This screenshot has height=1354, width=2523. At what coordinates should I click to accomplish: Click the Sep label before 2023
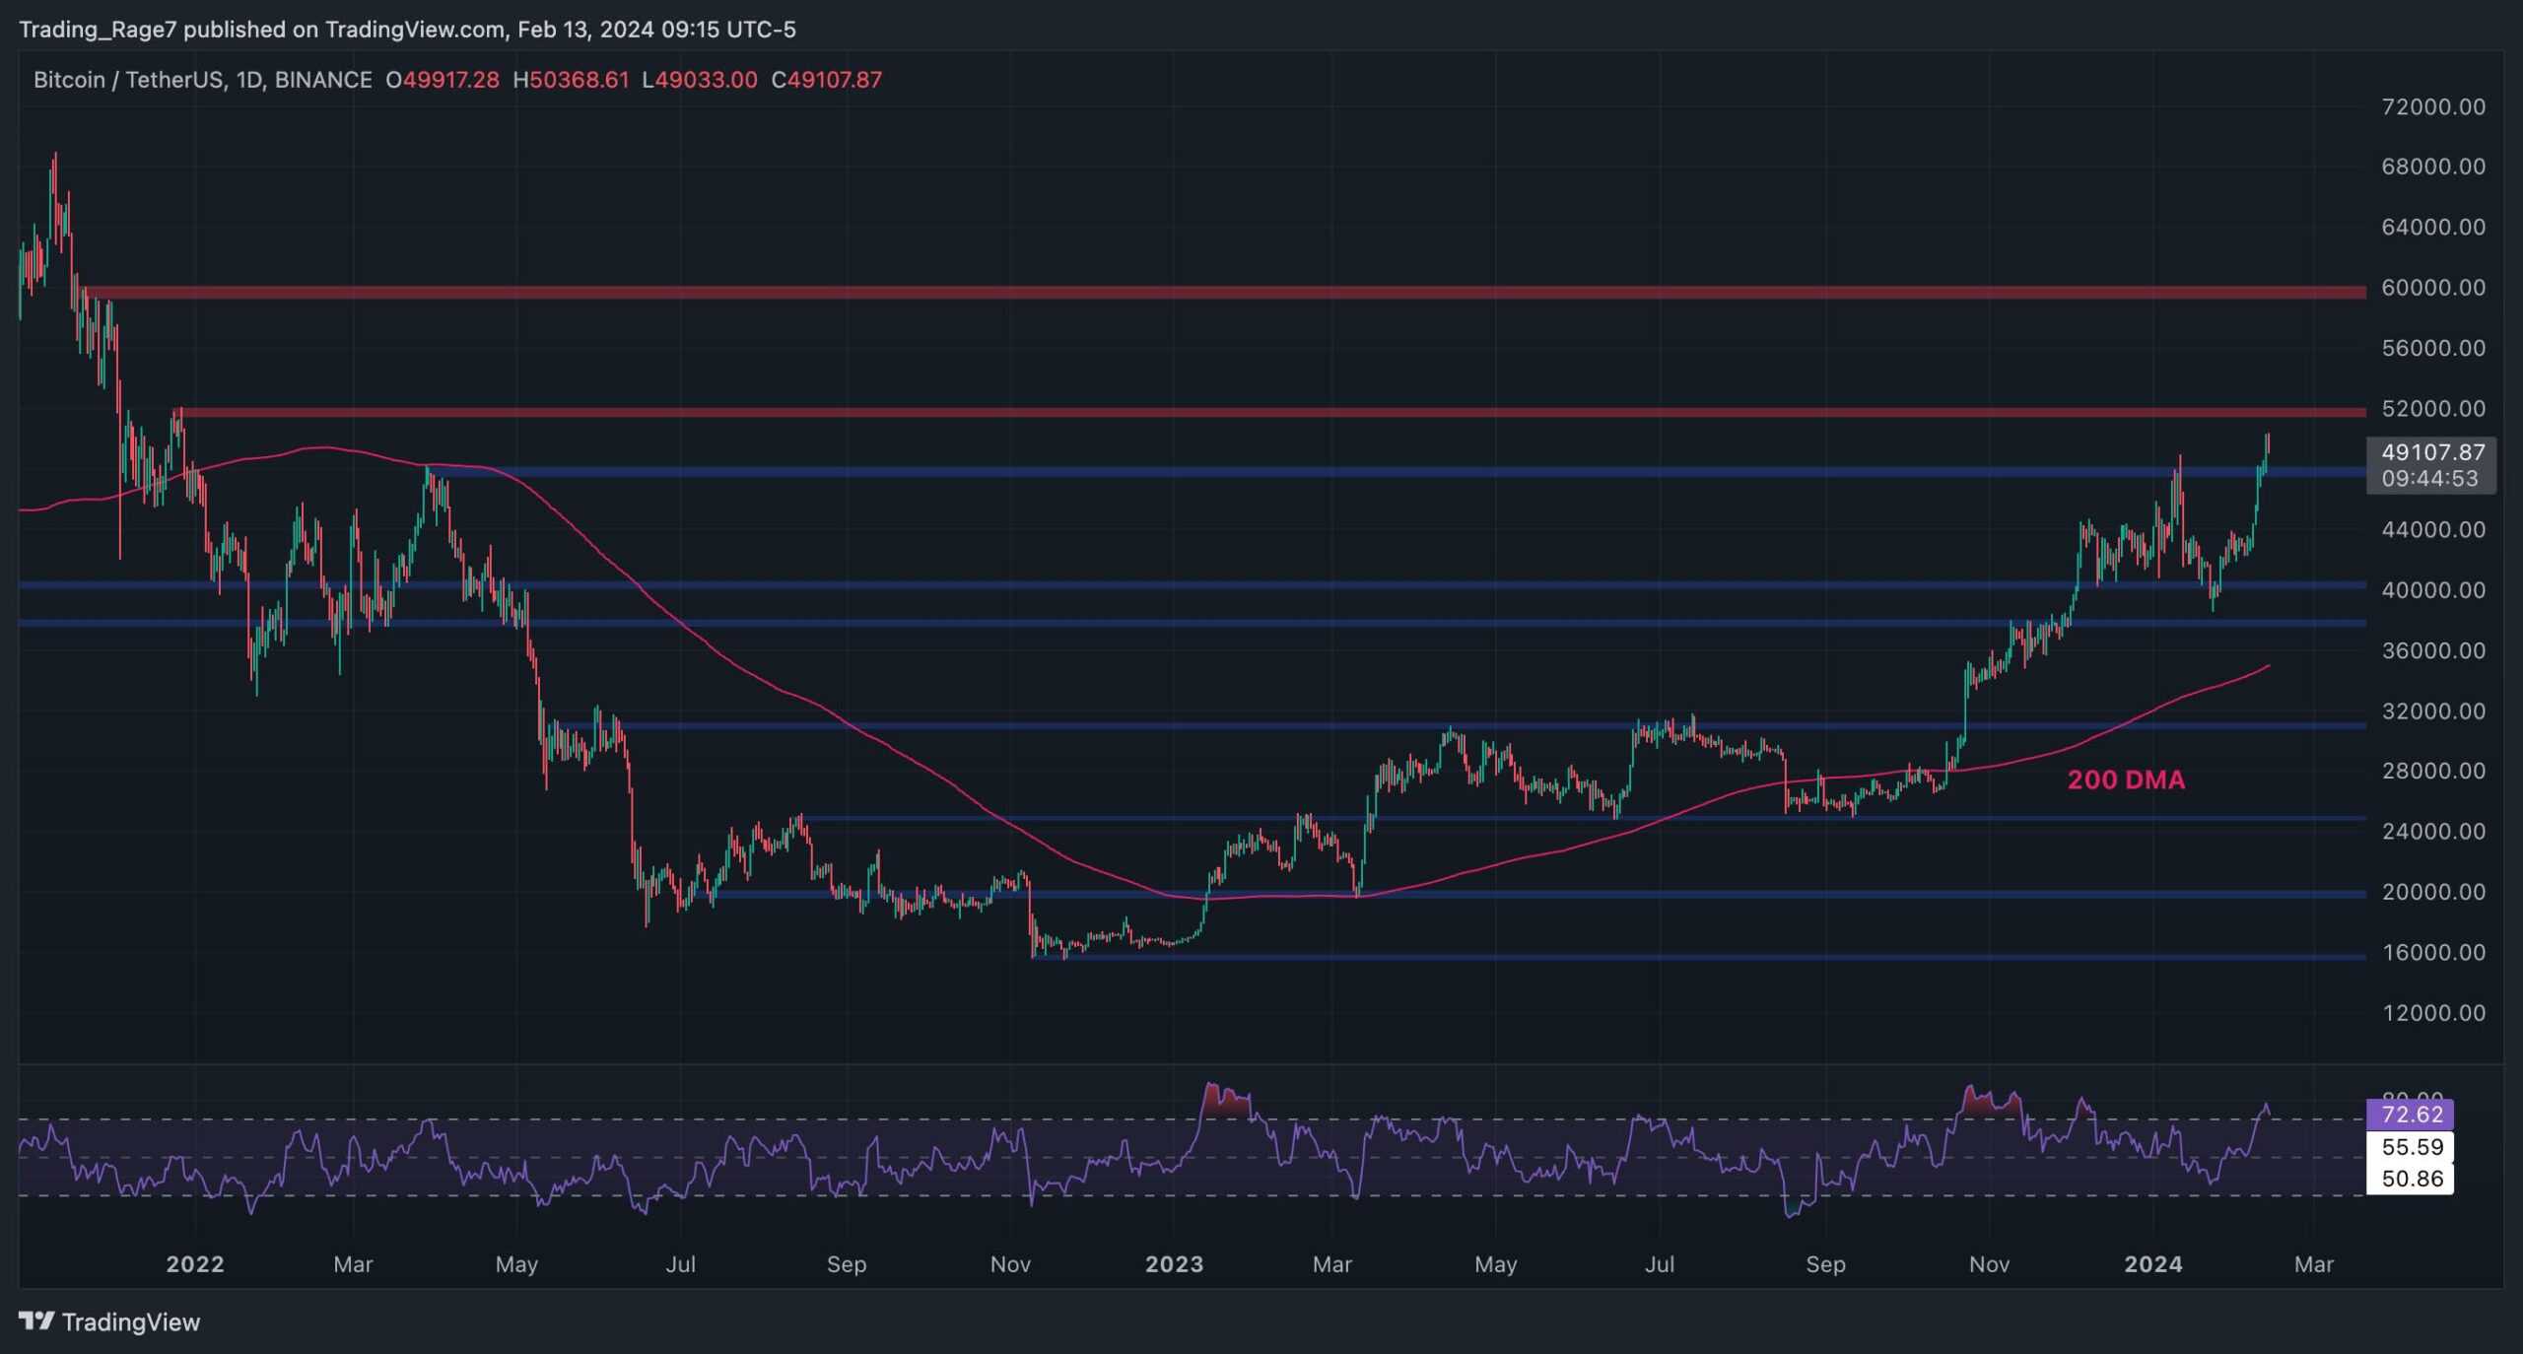coord(847,1263)
